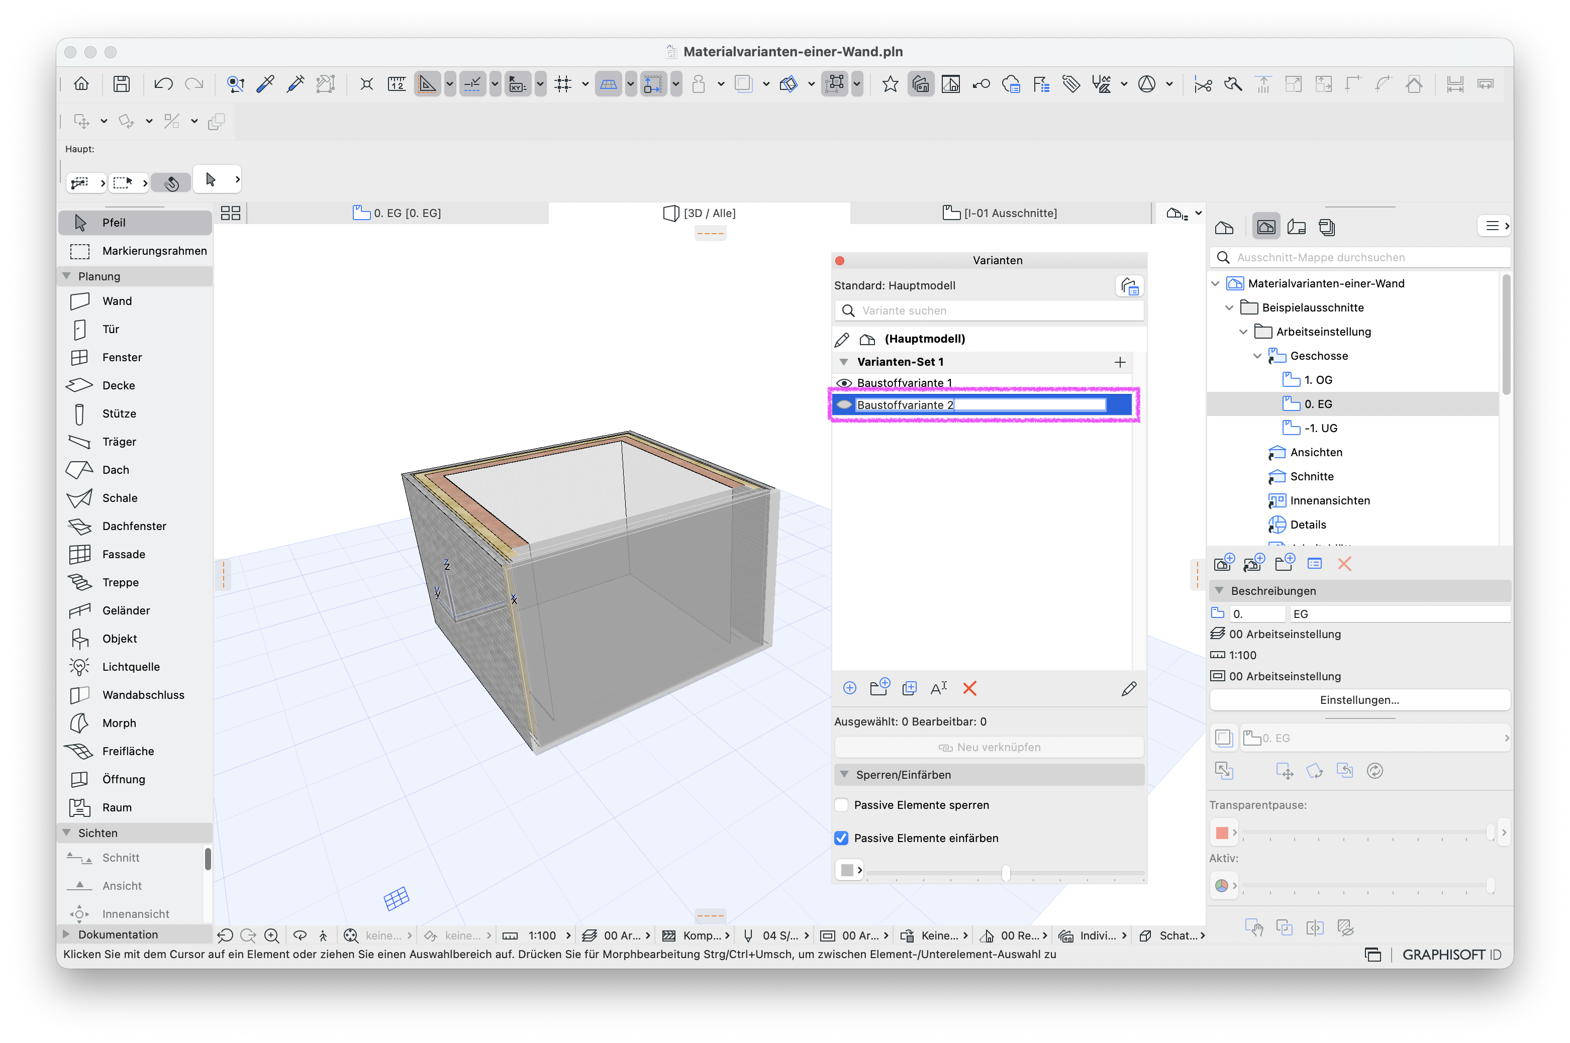
Task: Switch to the 0. EG floor plan tab
Action: coord(397,213)
